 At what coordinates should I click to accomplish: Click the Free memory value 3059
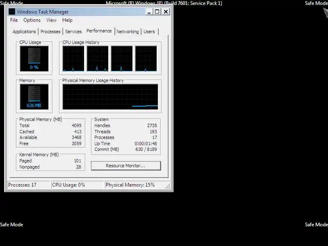tap(77, 143)
